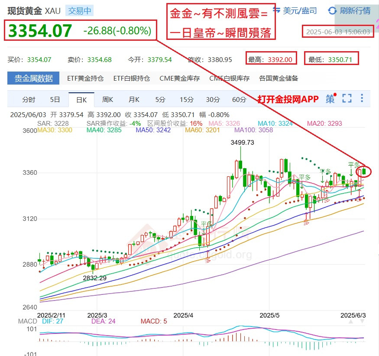Click the currency unit swap arrows icon
Viewport: 379px width, 356px height.
276,10
